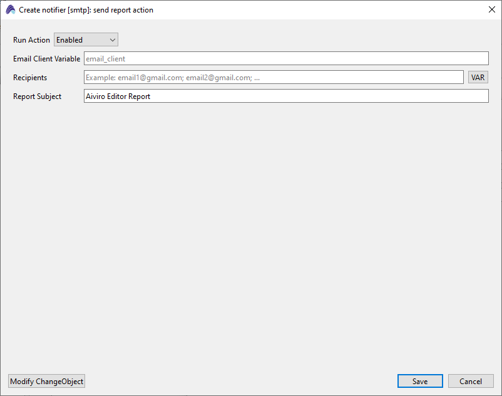Click the email_client placeholder text
This screenshot has height=396, width=502.
point(105,59)
